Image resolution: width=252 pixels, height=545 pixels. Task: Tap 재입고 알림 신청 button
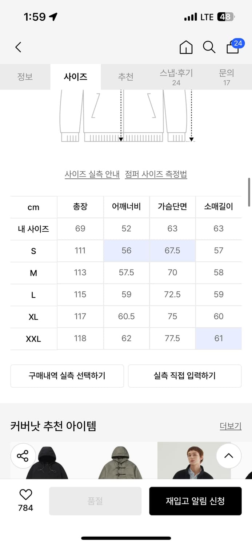[196, 501]
